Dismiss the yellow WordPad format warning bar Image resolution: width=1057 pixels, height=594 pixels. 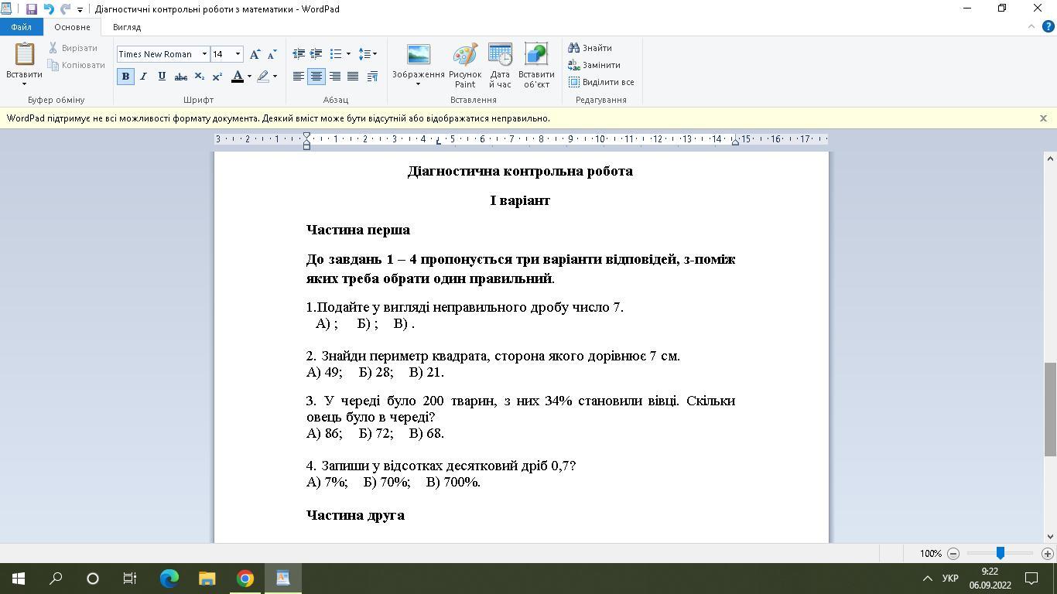[1043, 118]
